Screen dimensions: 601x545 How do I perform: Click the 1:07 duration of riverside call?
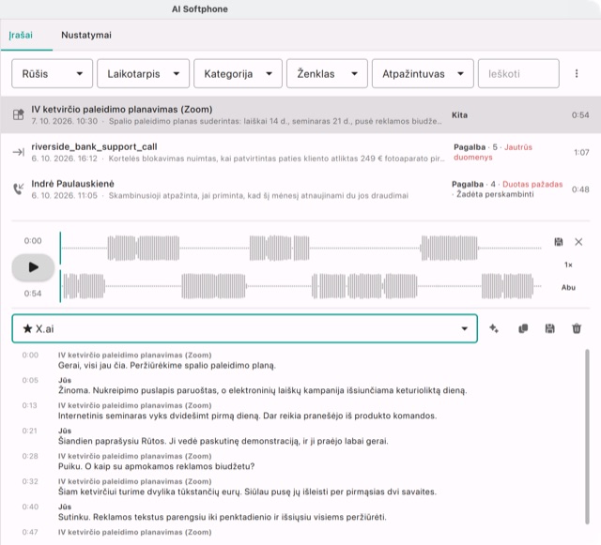581,153
